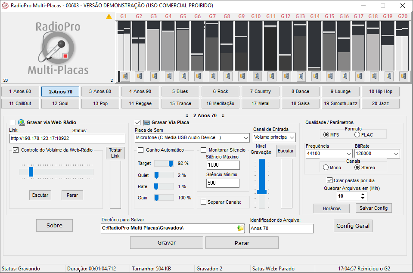
Task: Click the 'Gravador: 2' status bar entry
Action: (x=209, y=269)
